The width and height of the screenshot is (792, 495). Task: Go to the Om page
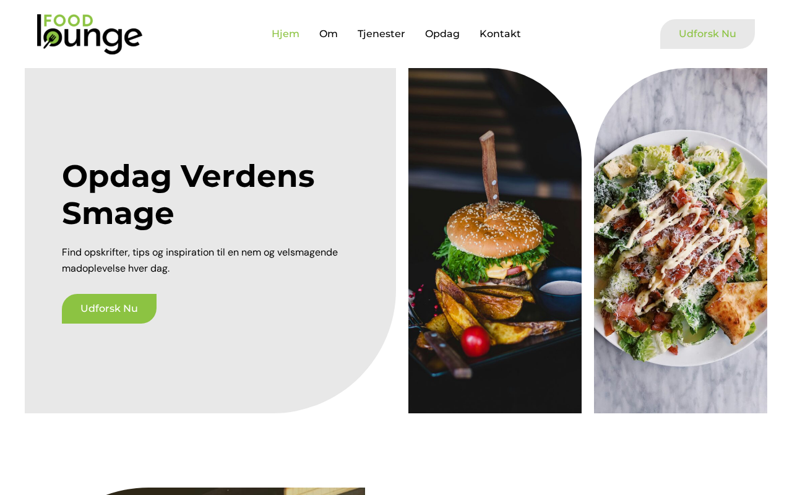(x=329, y=34)
